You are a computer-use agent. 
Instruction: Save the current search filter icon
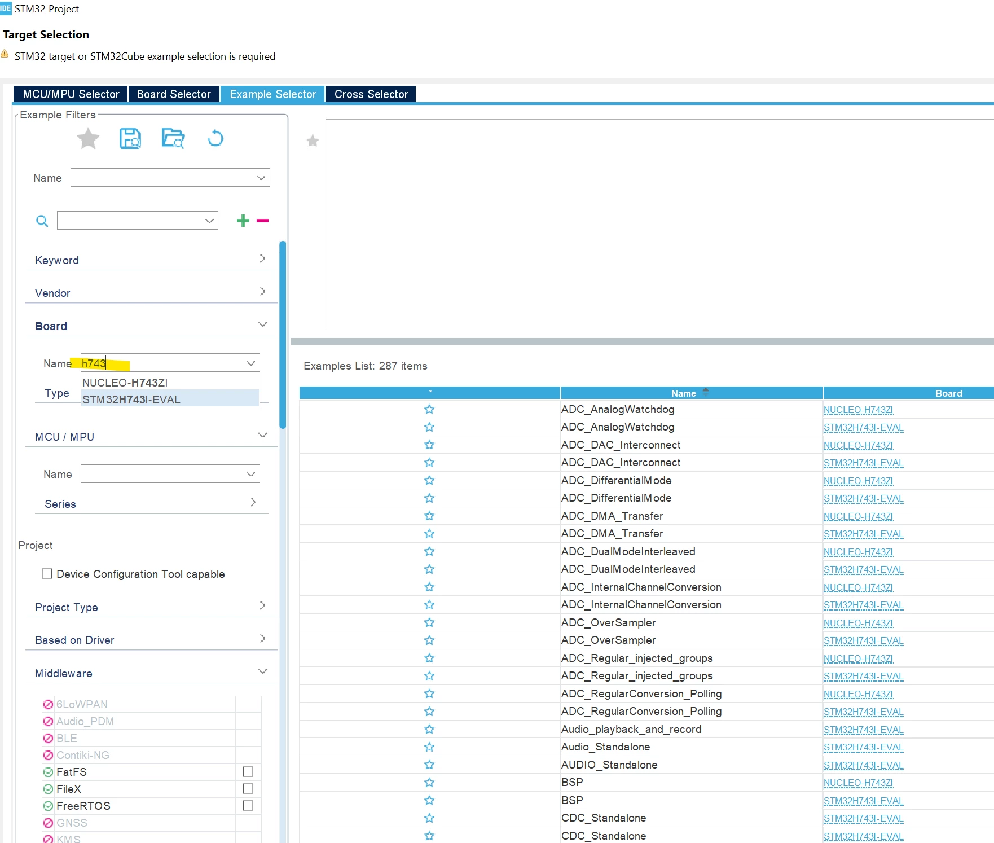[x=130, y=139]
